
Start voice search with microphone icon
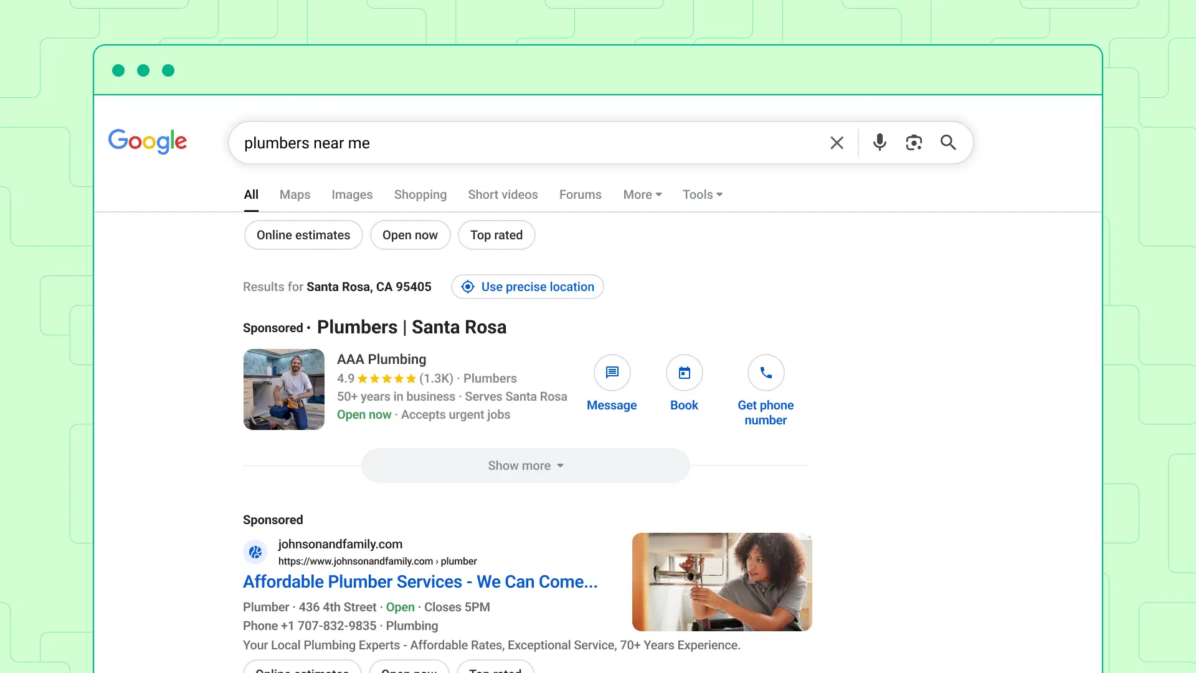(x=880, y=143)
